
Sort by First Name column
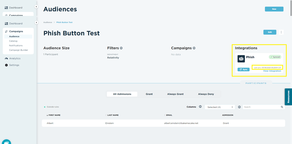click(54, 115)
